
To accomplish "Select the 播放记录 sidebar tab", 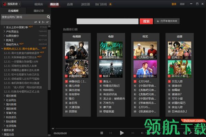I will [39, 11].
